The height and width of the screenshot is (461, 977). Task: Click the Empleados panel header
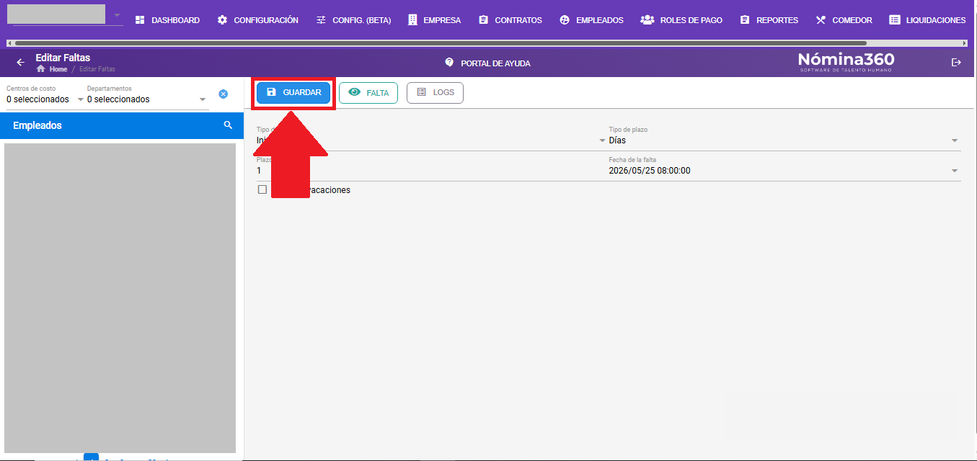(122, 125)
